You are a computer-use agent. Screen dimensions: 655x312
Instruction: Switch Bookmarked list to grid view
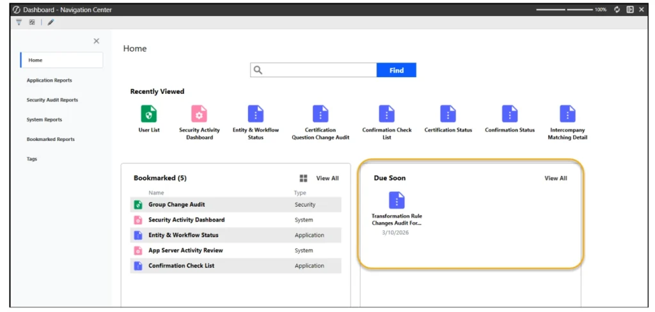(x=303, y=179)
